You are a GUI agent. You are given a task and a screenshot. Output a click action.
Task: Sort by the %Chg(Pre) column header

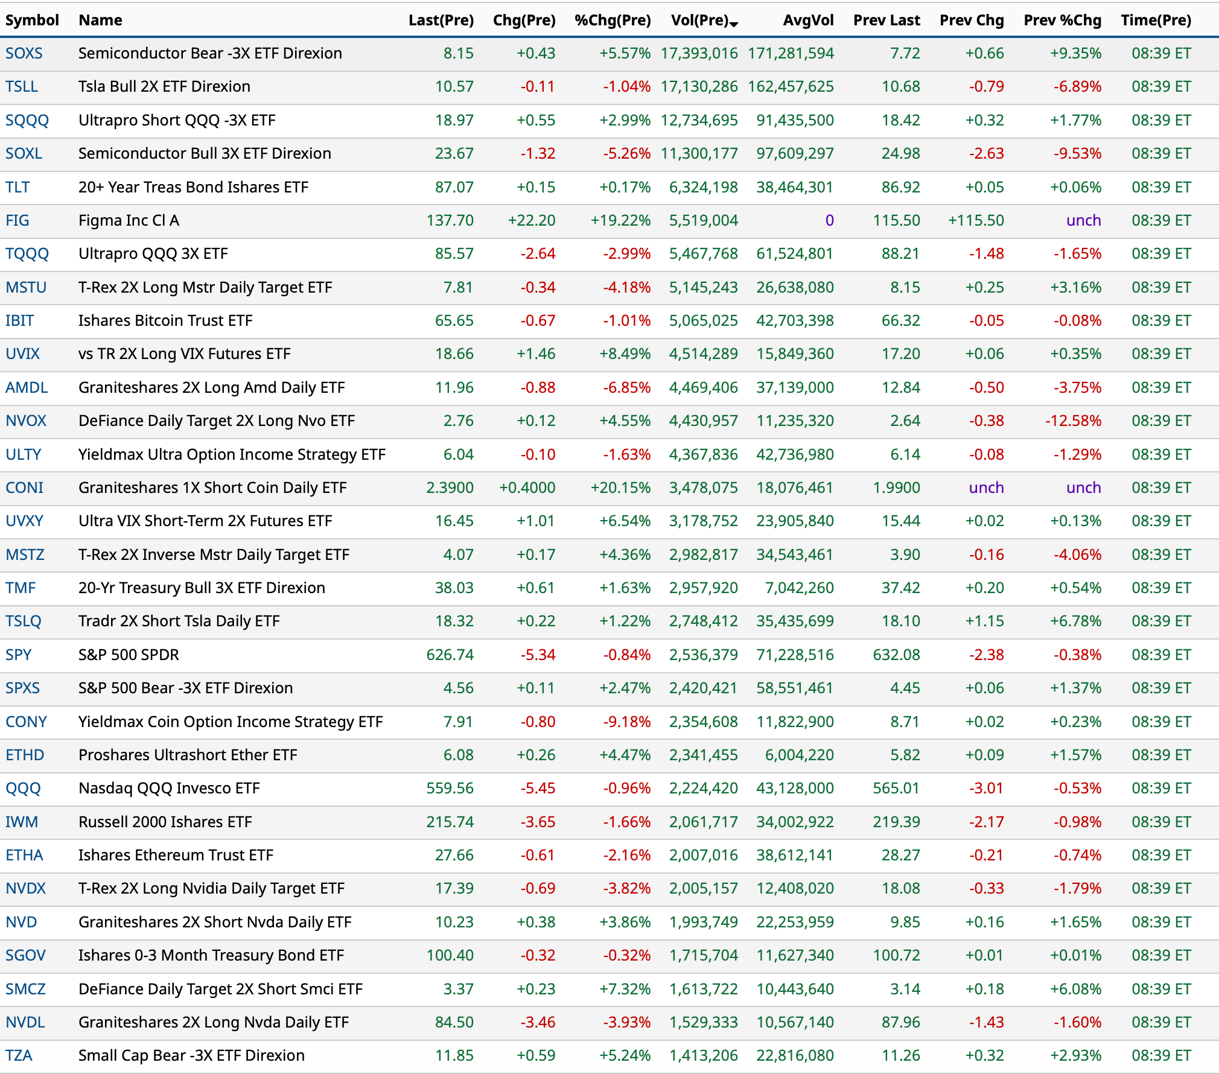pyautogui.click(x=612, y=20)
